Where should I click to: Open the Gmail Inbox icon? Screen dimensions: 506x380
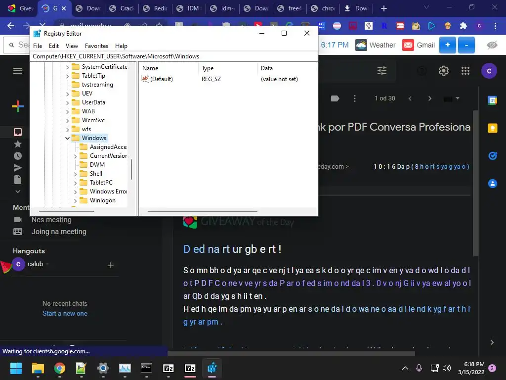coord(18,132)
